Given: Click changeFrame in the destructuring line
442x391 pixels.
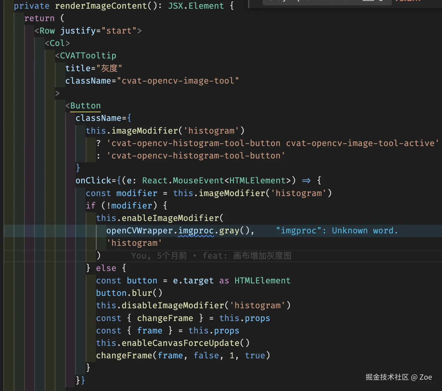Looking at the screenshot, I should [x=165, y=318].
